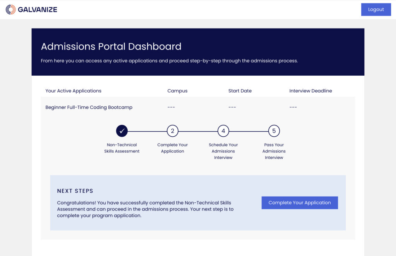Click the Congratulations message text
396x256 pixels.
coord(145,209)
